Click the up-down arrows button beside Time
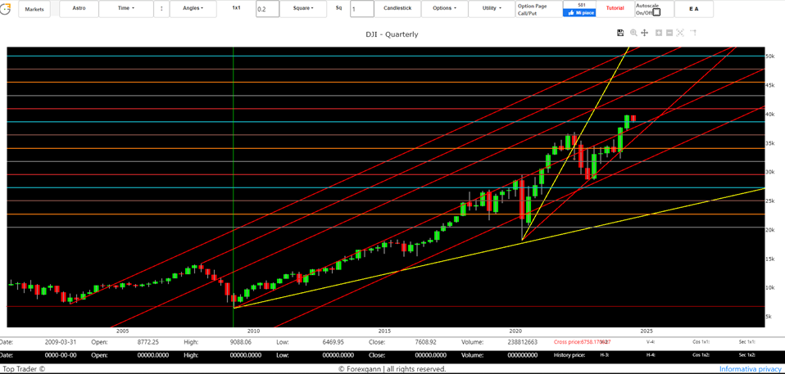 click(161, 9)
